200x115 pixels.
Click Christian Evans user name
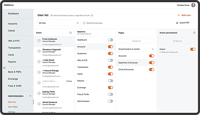pos(183,5)
